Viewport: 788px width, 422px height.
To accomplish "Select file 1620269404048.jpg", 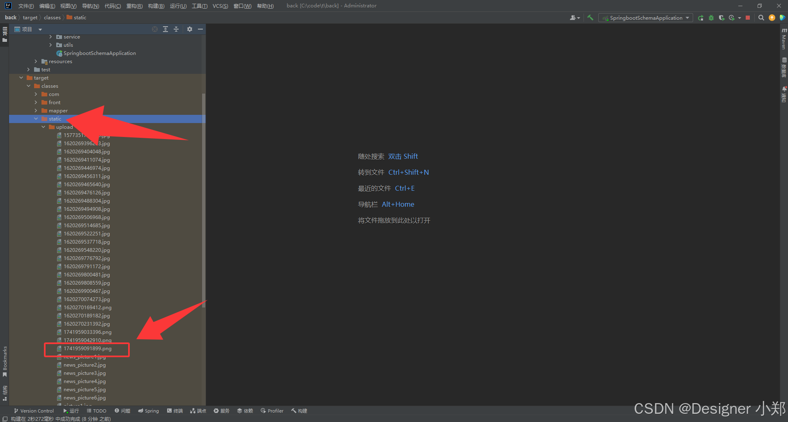I will (x=87, y=151).
